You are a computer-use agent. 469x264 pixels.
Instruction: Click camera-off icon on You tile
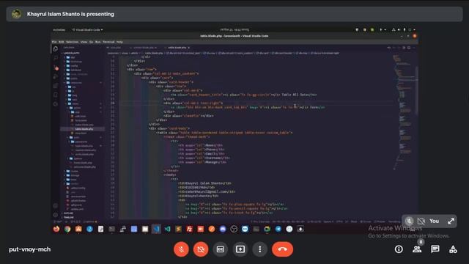coord(421,221)
